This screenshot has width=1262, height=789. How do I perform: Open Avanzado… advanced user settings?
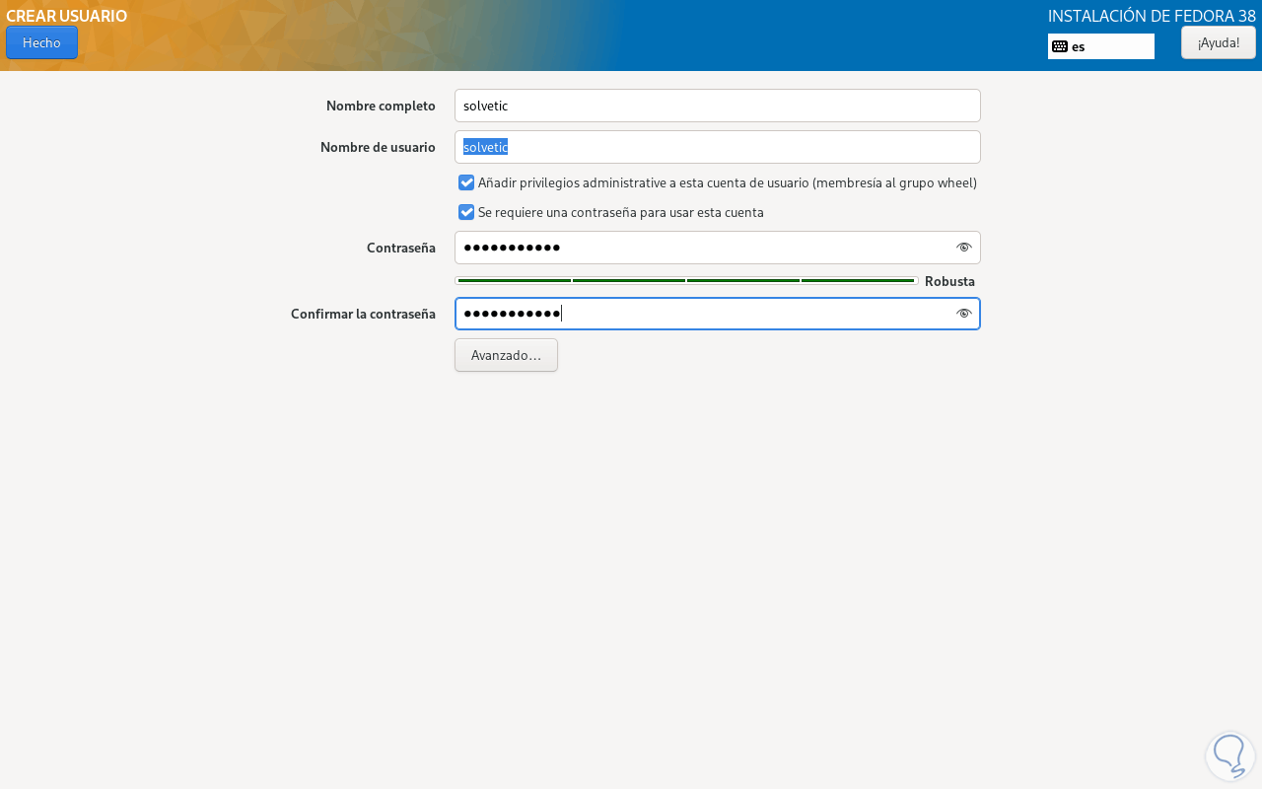click(x=506, y=355)
